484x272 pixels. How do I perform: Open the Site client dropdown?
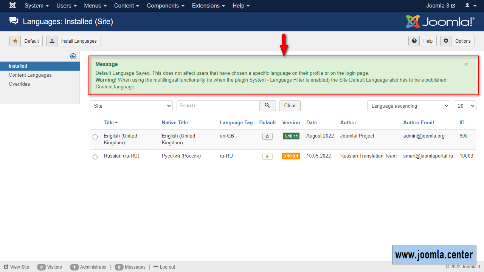(x=131, y=106)
